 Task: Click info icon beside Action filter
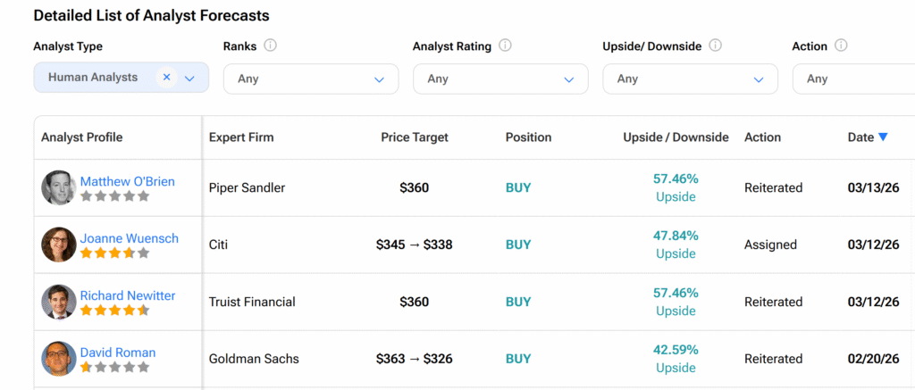point(841,46)
